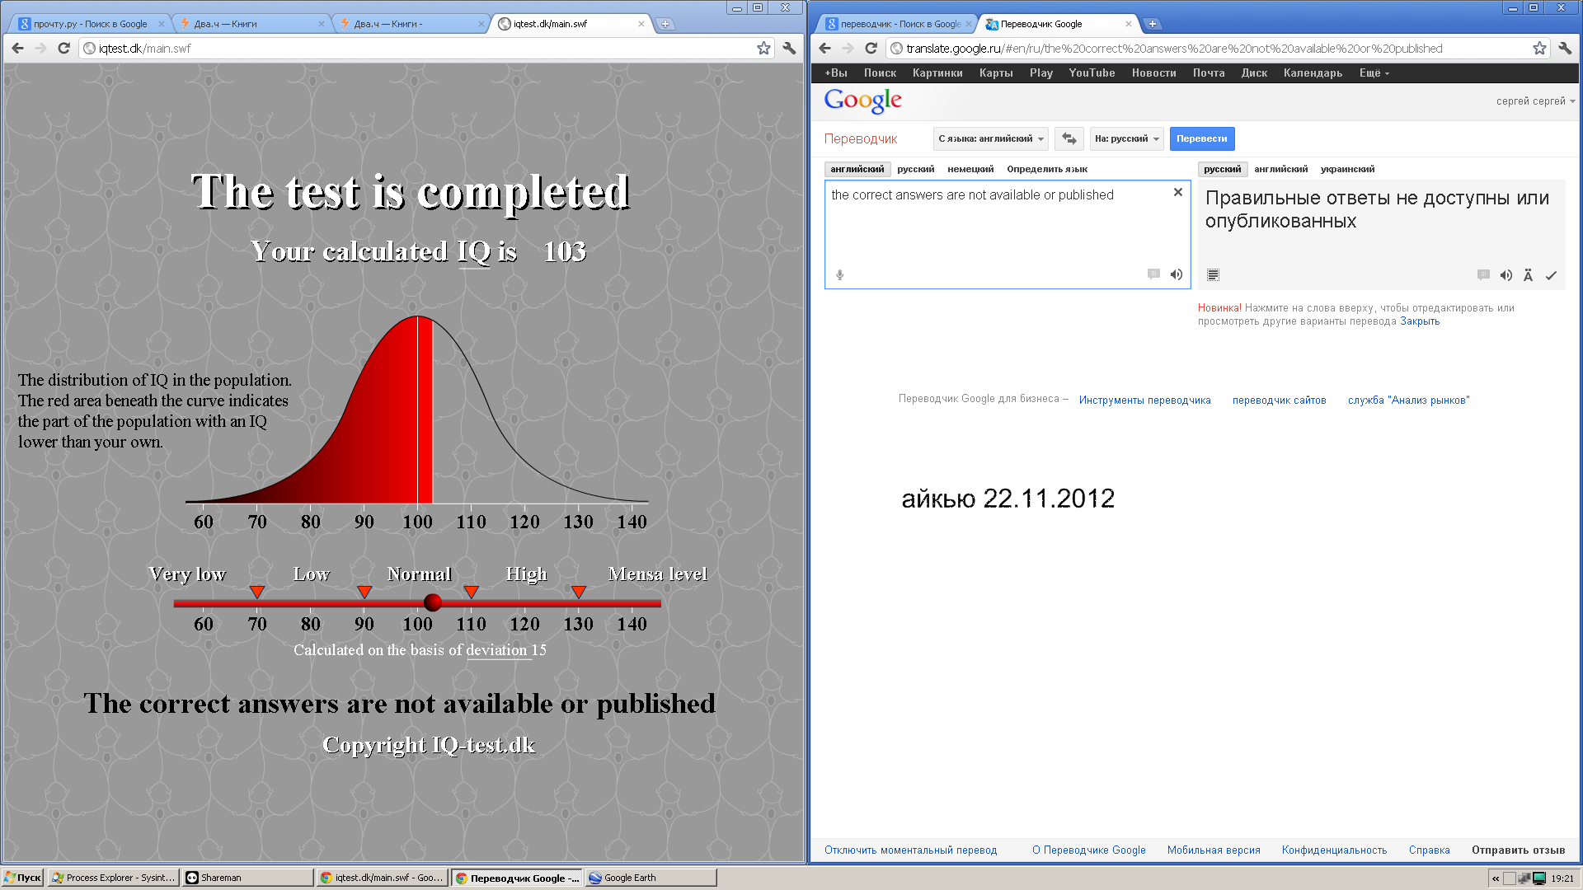Click forward arrow in iqtest browser window
This screenshot has height=890, width=1583.
40,49
